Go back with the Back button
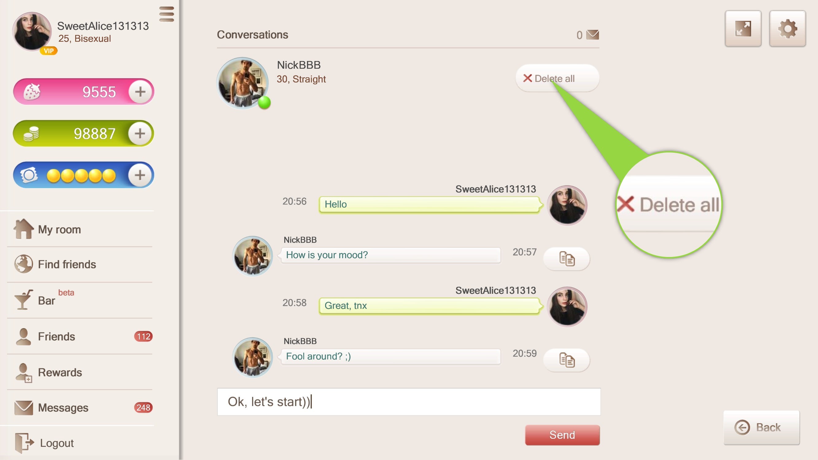Screen dimensions: 818x460 [761, 427]
